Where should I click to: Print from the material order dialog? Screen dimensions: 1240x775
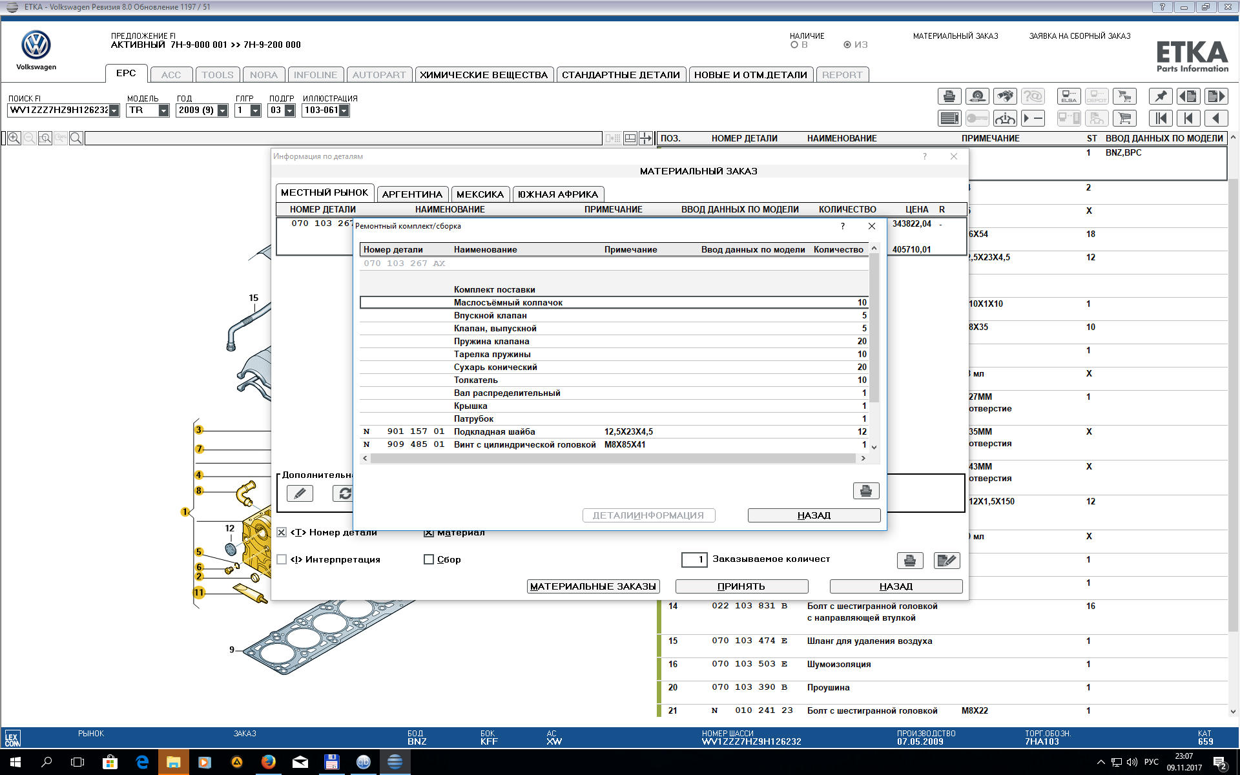pos(910,561)
